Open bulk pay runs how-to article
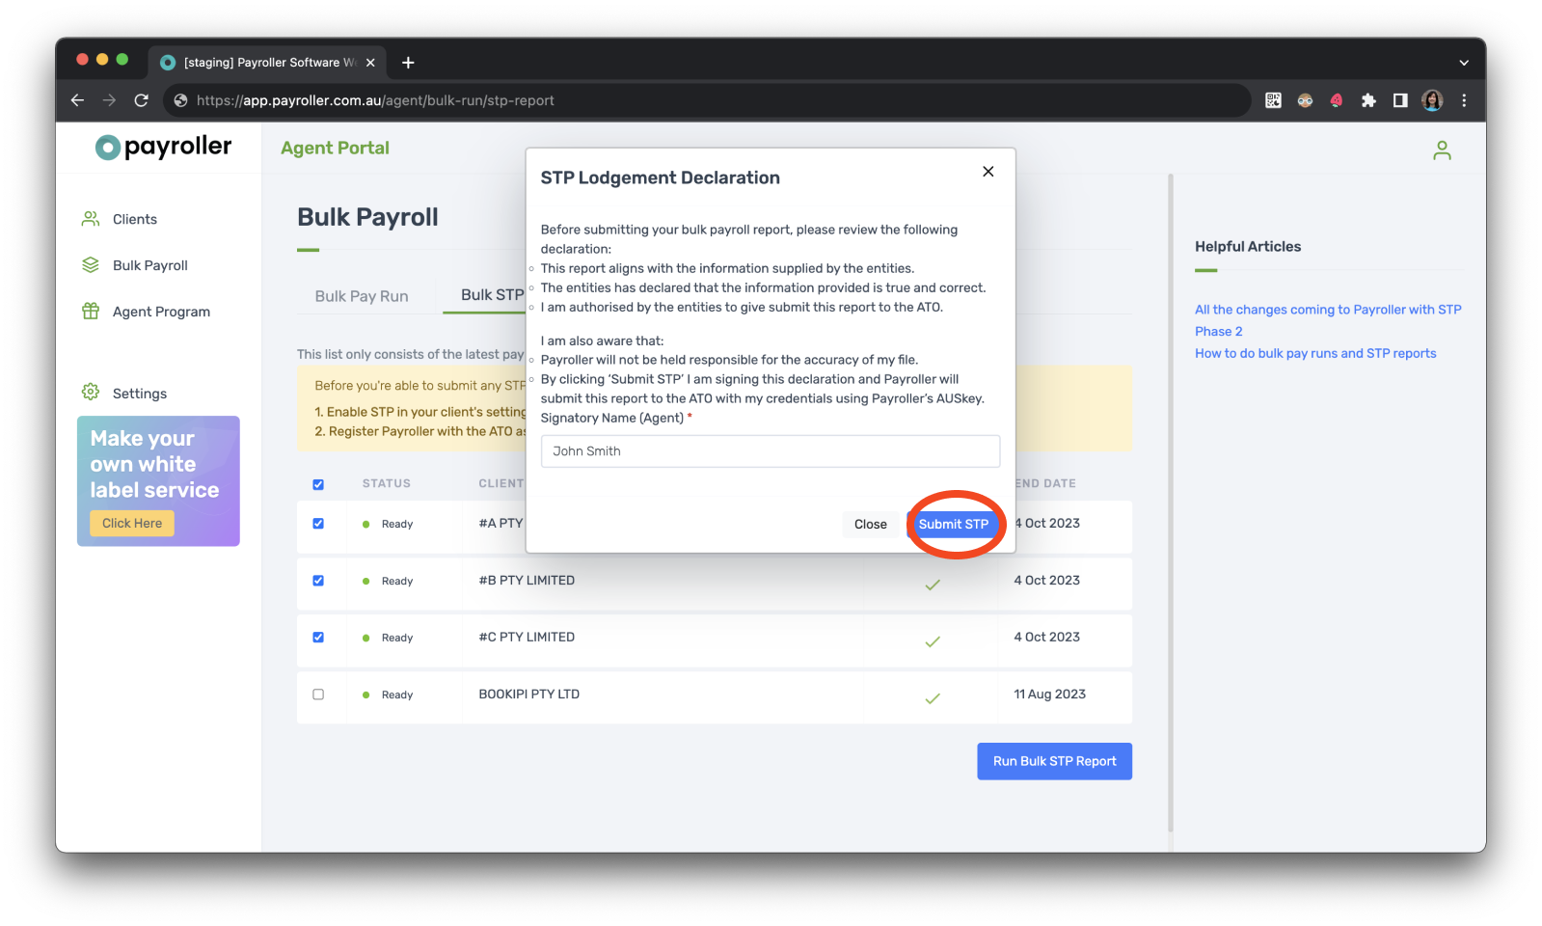The width and height of the screenshot is (1542, 926). pyautogui.click(x=1315, y=353)
